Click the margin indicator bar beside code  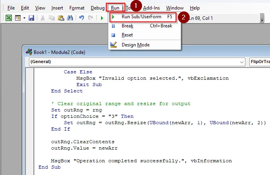pos(30,121)
